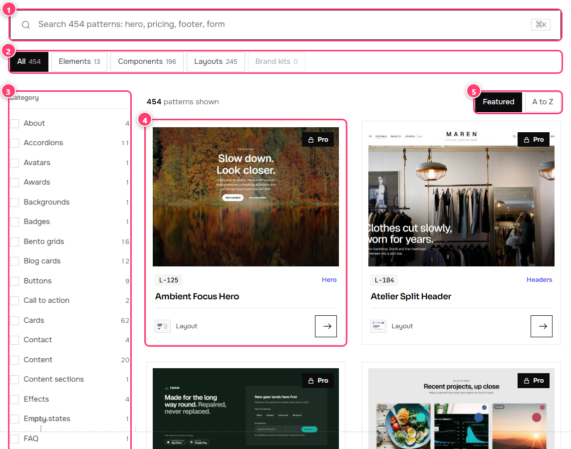This screenshot has width=571, height=449.
Task: Switch to the All 454 tab
Action: click(29, 62)
